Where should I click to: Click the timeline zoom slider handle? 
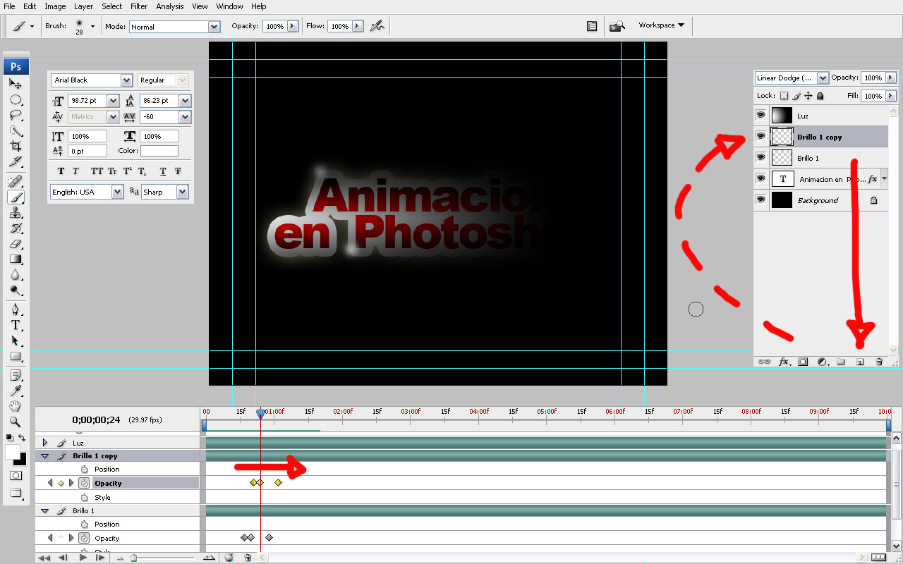coord(133,558)
